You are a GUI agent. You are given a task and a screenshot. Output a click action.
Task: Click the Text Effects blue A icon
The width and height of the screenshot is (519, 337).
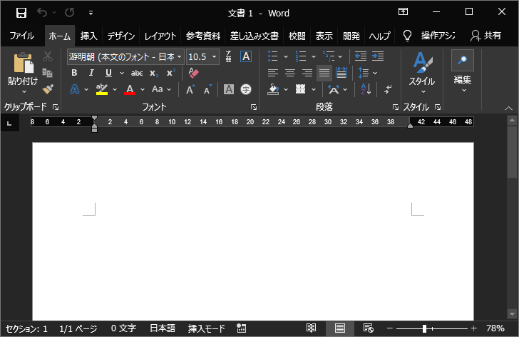pyautogui.click(x=75, y=89)
